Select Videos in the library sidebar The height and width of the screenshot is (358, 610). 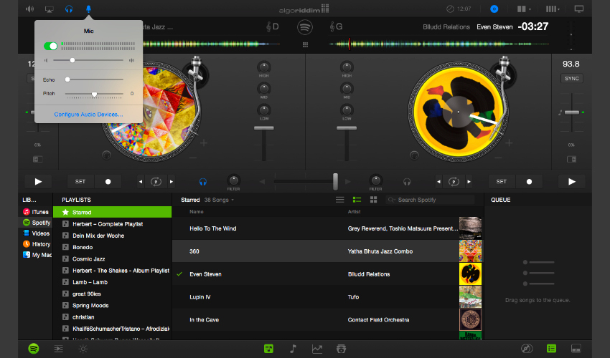click(x=37, y=233)
